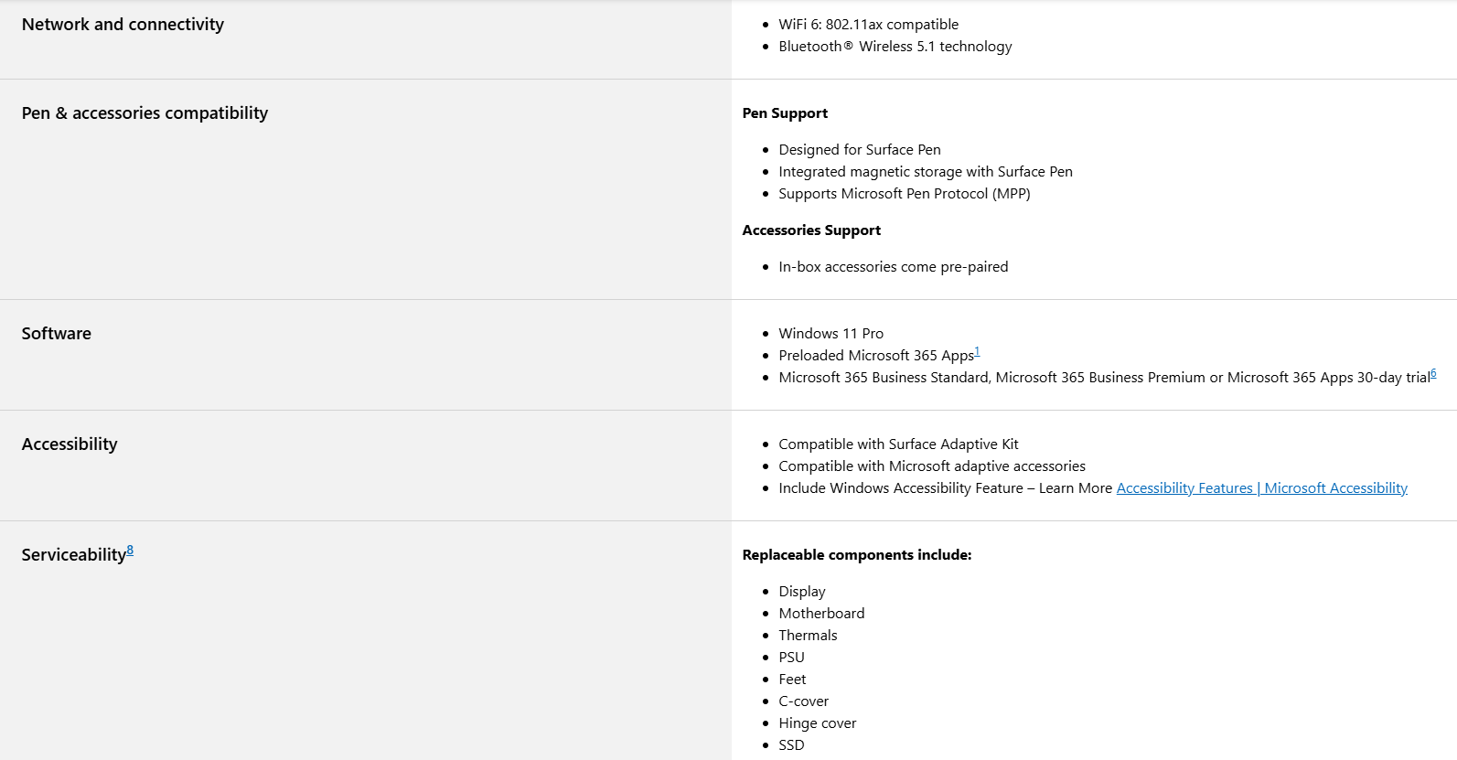
Task: Click the Supports Microsoft Pen Protocol item
Action: pyautogui.click(x=904, y=194)
